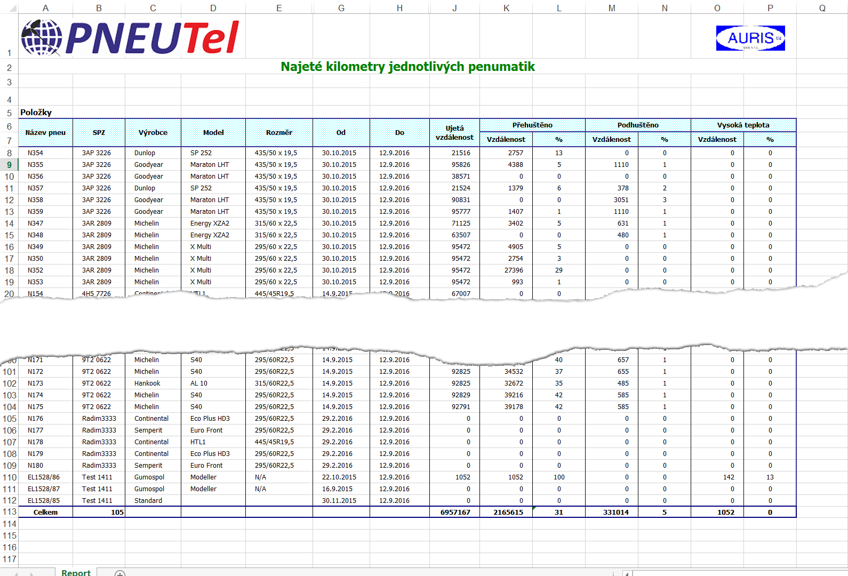Click the 'Název pneu' column heading

[x=45, y=132]
